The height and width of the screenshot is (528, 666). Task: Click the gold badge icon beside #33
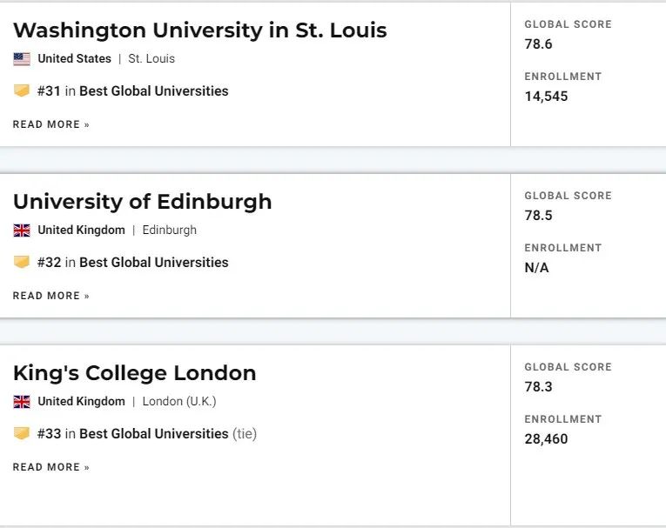pyautogui.click(x=22, y=433)
